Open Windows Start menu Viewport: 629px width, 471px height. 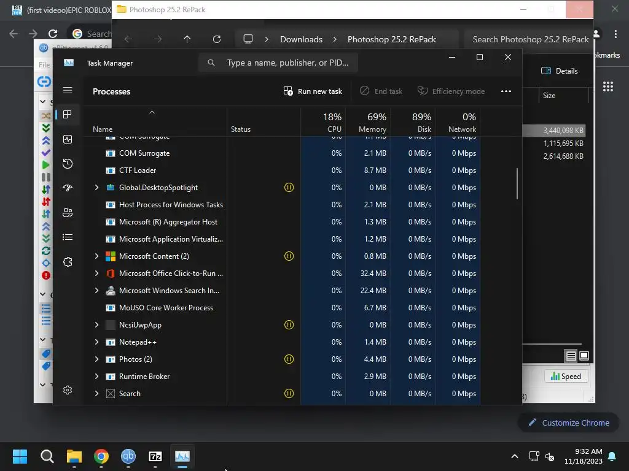point(20,456)
